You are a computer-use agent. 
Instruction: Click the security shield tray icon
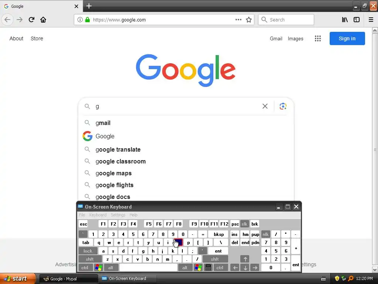point(337,279)
